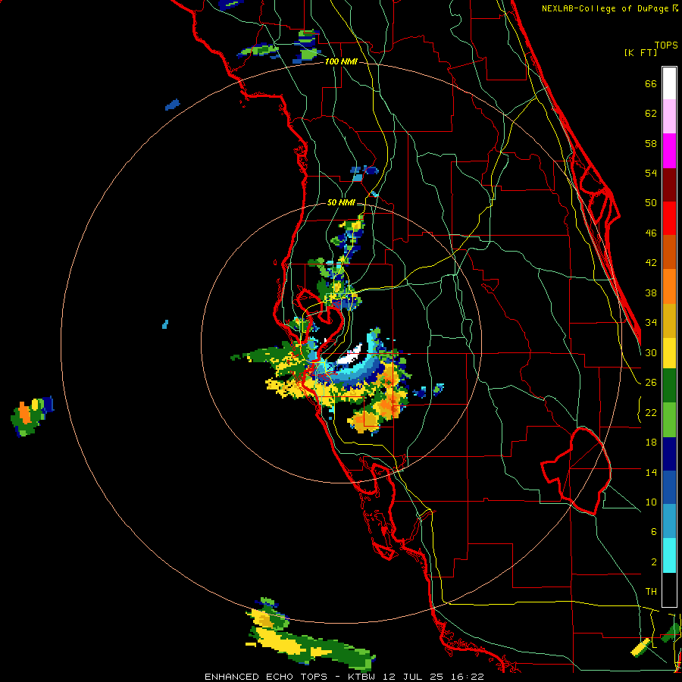The width and height of the screenshot is (682, 682).
Task: Click the light green 22 kft swatch
Action: coord(669,420)
